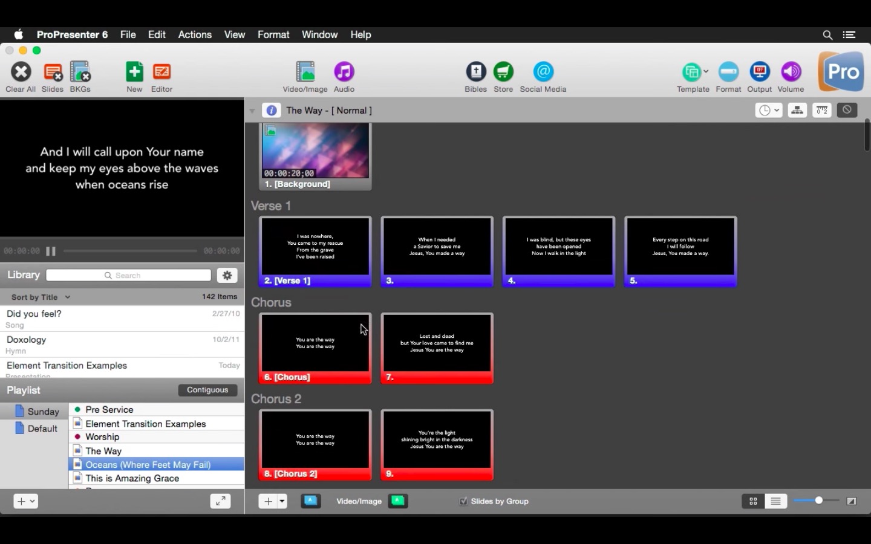Click the blue slide icon in bottom bar
The height and width of the screenshot is (544, 871).
(x=311, y=501)
